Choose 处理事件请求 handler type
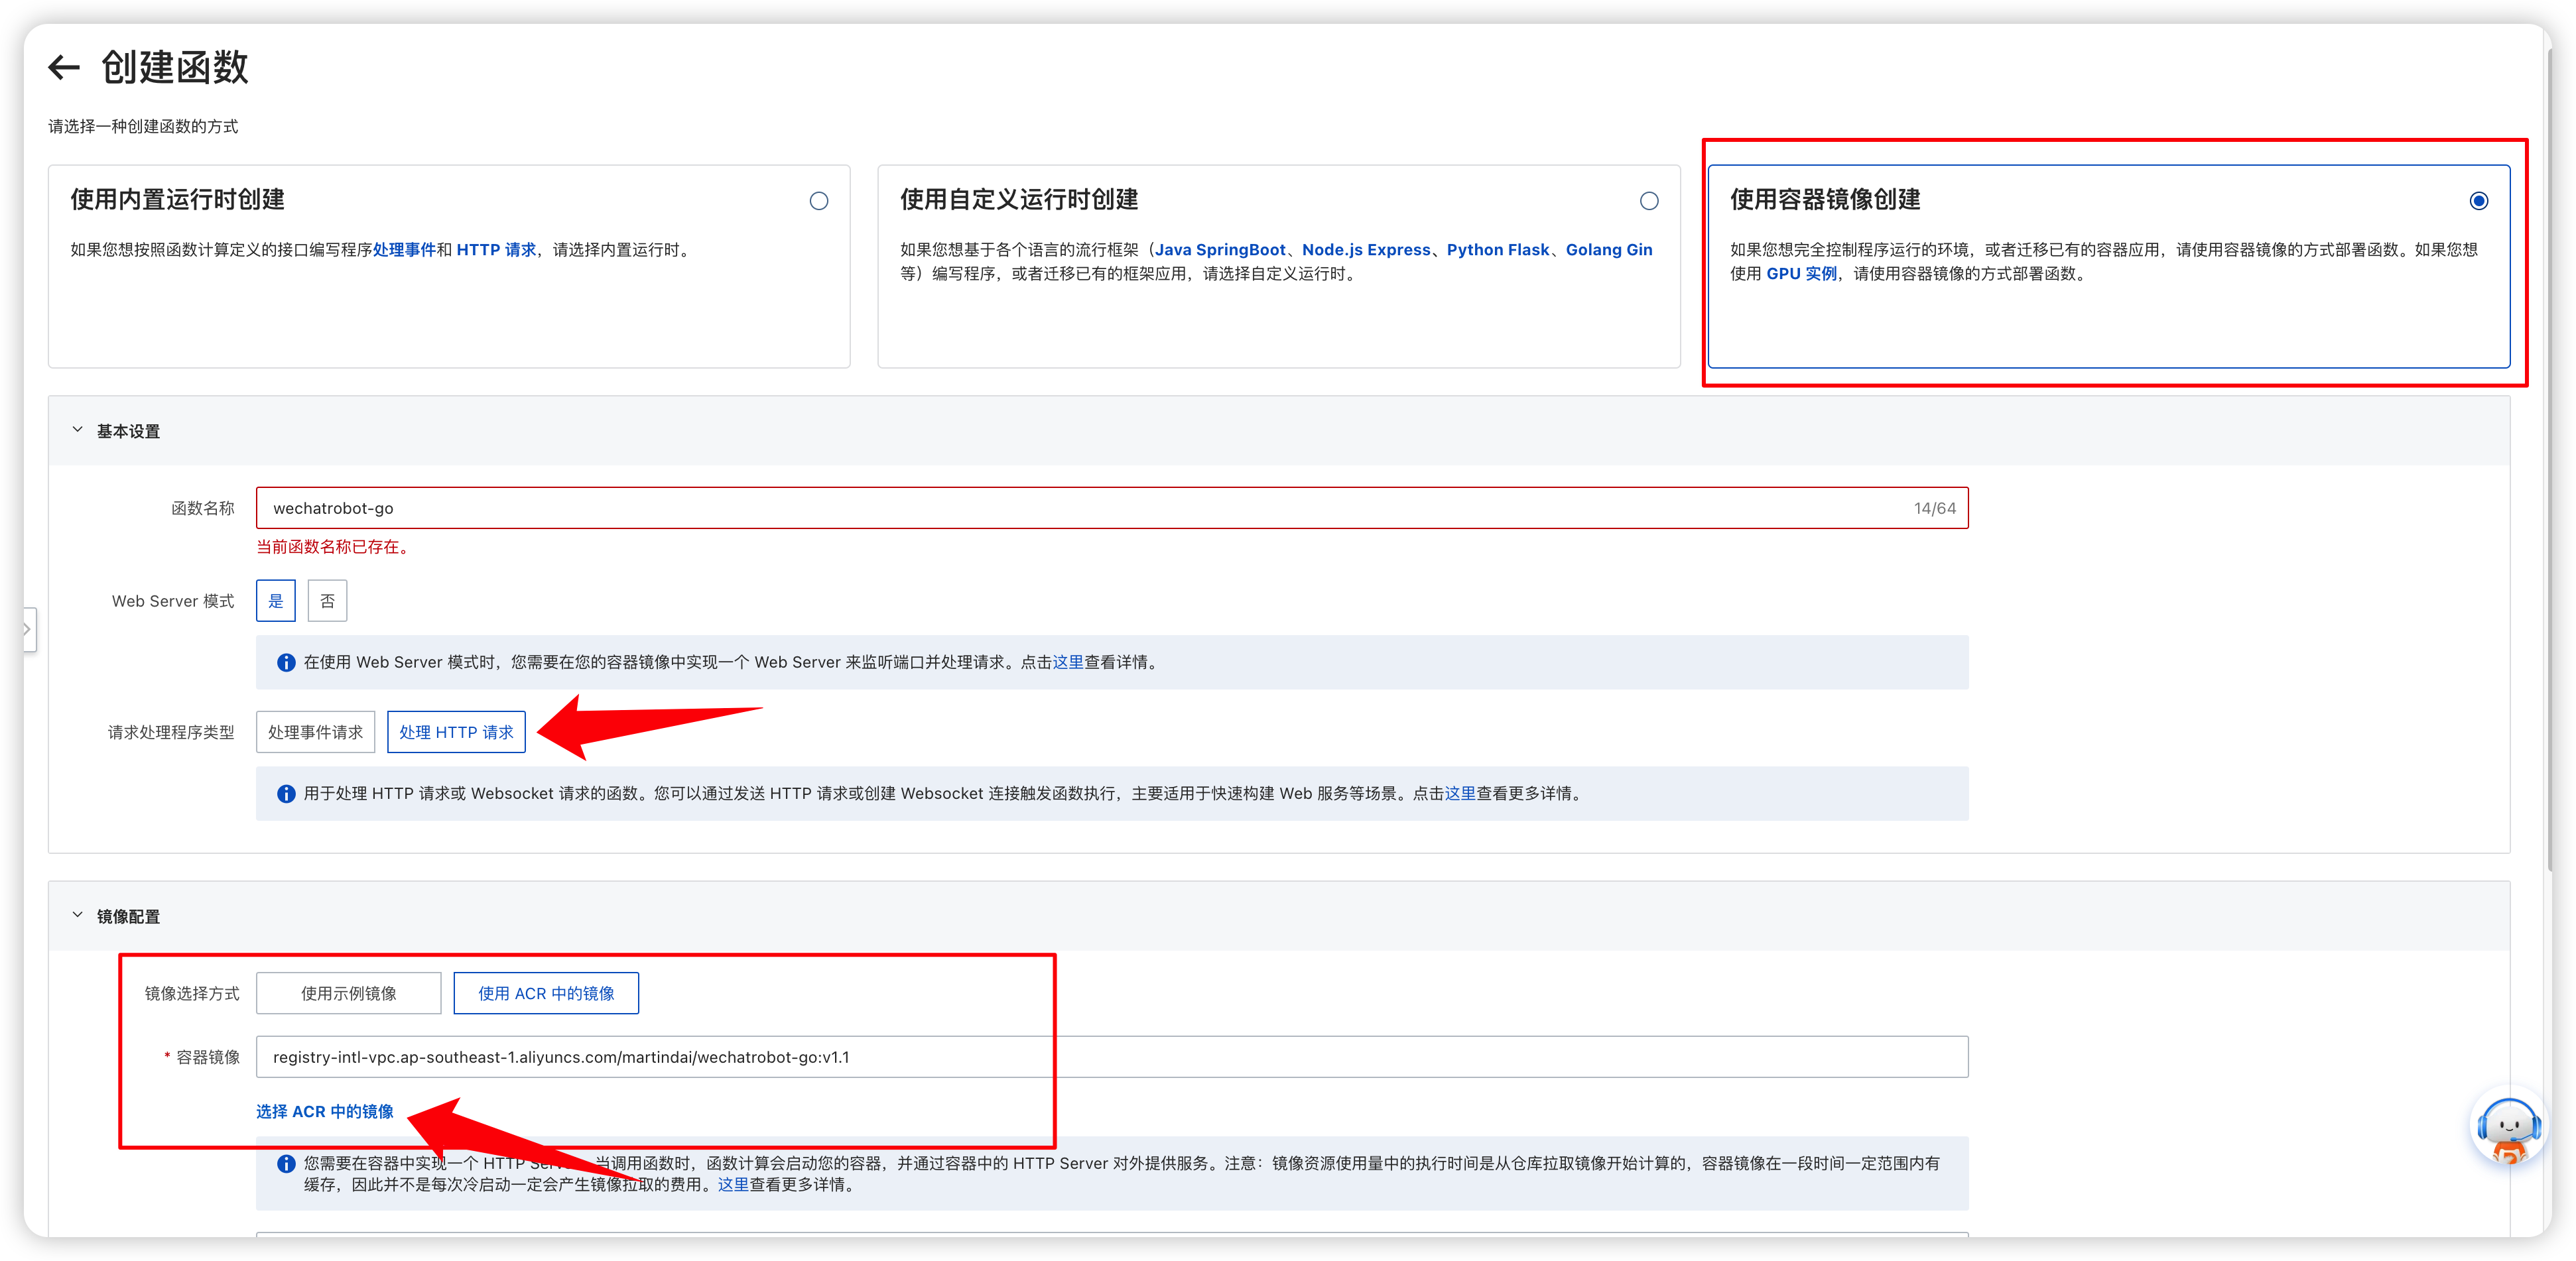The image size is (2576, 1261). (315, 732)
